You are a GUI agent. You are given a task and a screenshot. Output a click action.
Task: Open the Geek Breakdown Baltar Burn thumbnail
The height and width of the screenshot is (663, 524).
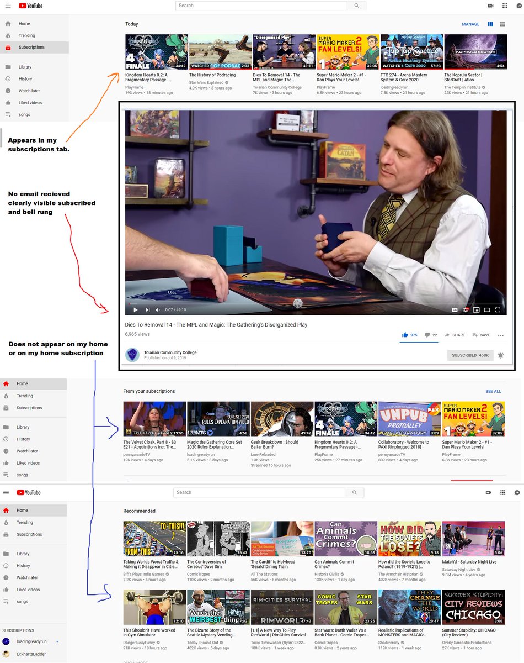[282, 419]
